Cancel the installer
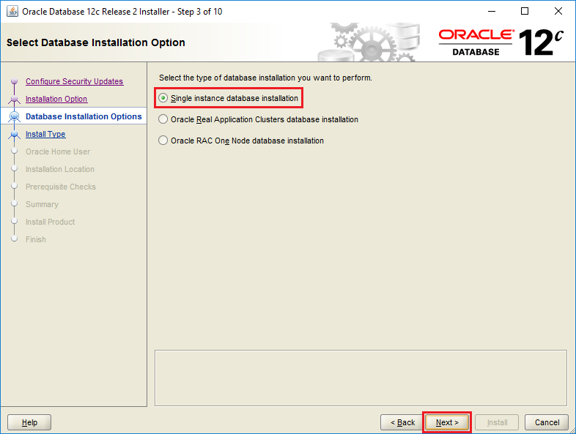576x434 pixels. [x=547, y=422]
